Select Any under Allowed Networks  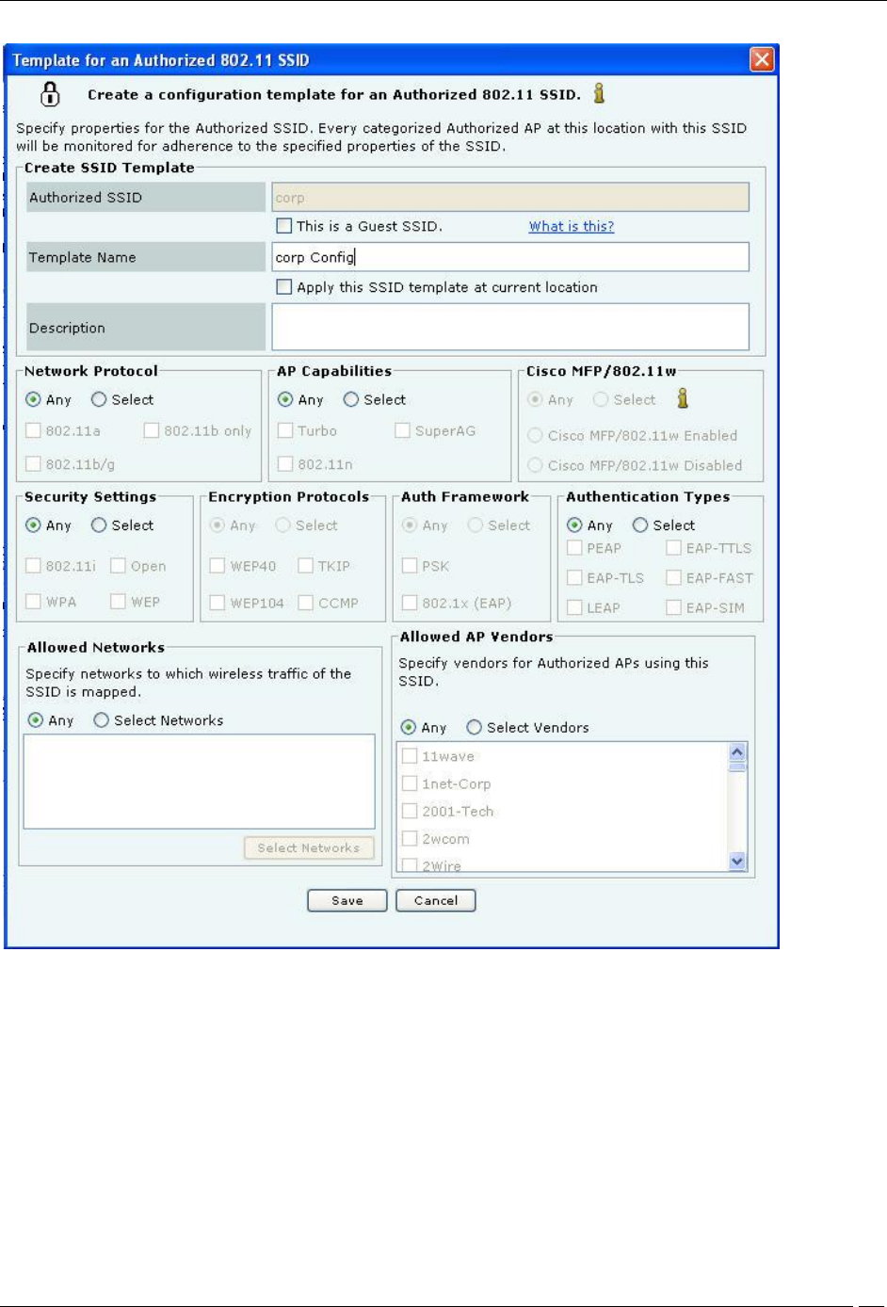36,720
